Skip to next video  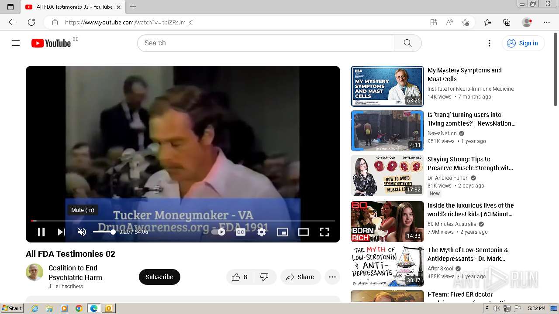pyautogui.click(x=62, y=232)
